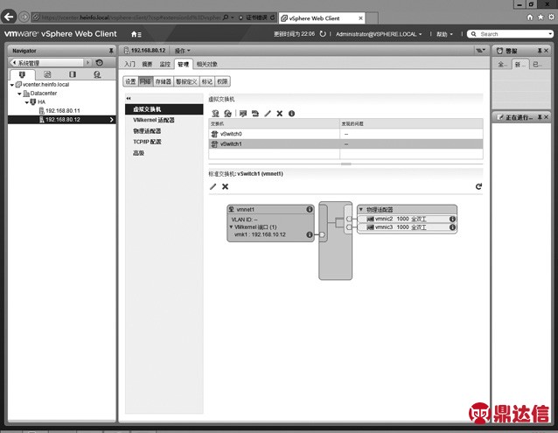Select the vmnic2 physical adapter row
The image size is (558, 433).
pos(407,219)
